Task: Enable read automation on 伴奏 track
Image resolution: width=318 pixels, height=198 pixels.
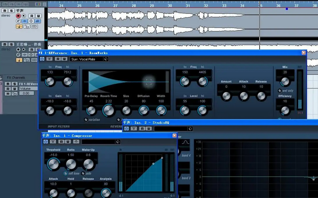Action: coord(32,49)
